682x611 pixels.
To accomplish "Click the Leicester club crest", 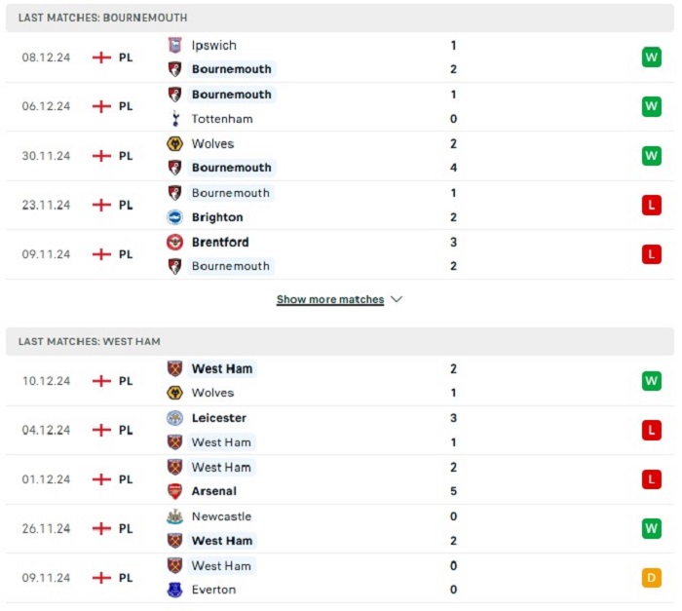I will tap(174, 418).
